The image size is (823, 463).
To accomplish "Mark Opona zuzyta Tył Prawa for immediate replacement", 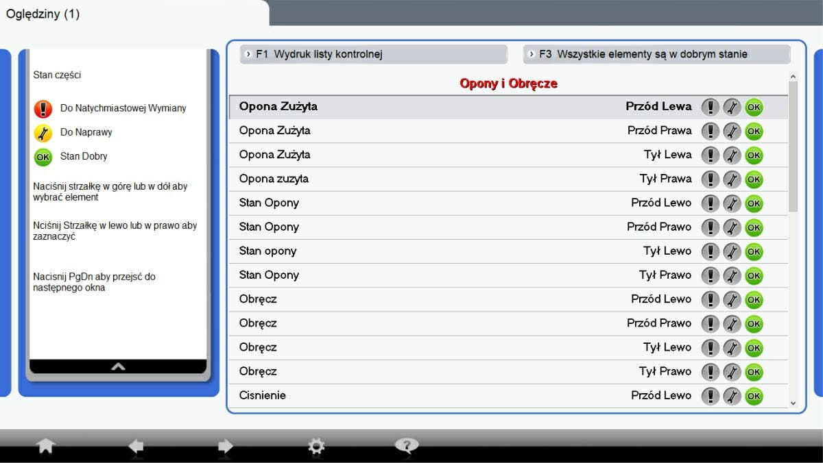I will 711,179.
